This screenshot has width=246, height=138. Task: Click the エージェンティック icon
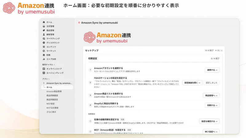click(x=44, y=73)
